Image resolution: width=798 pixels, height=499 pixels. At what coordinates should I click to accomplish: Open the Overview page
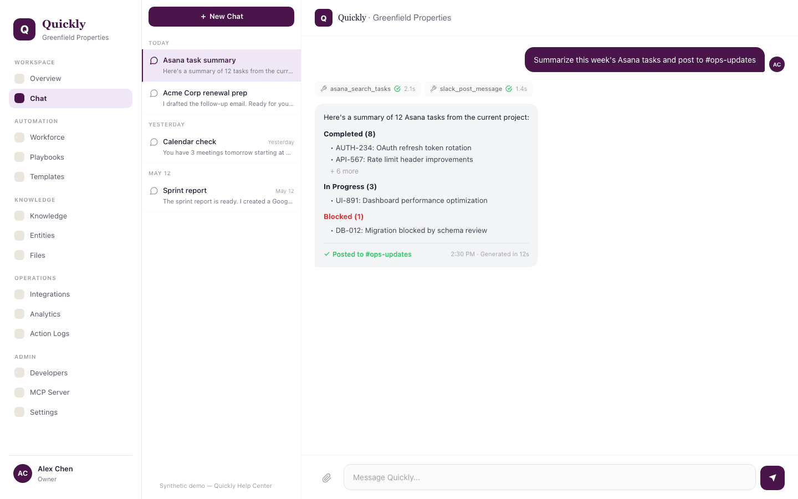click(x=70, y=79)
